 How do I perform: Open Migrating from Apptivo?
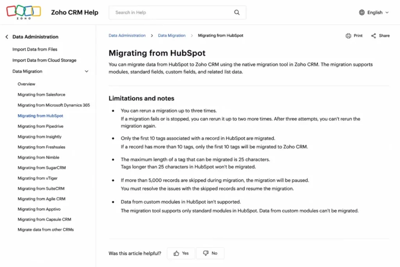tap(39, 209)
